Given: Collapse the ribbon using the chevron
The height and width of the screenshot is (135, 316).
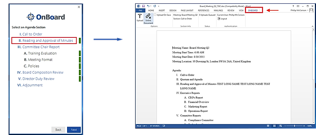Looking at the screenshot, I should point(313,26).
